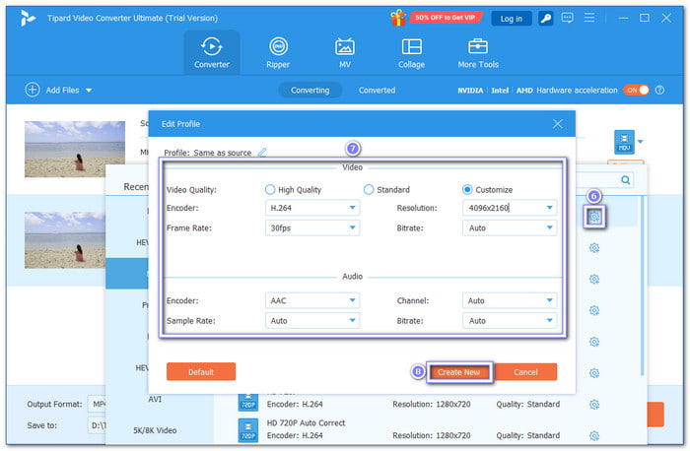Open the Collage tool
The width and height of the screenshot is (690, 451).
pos(411,52)
